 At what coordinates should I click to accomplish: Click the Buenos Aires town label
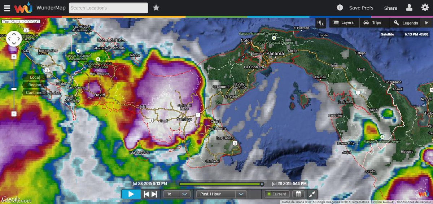(x=48, y=51)
